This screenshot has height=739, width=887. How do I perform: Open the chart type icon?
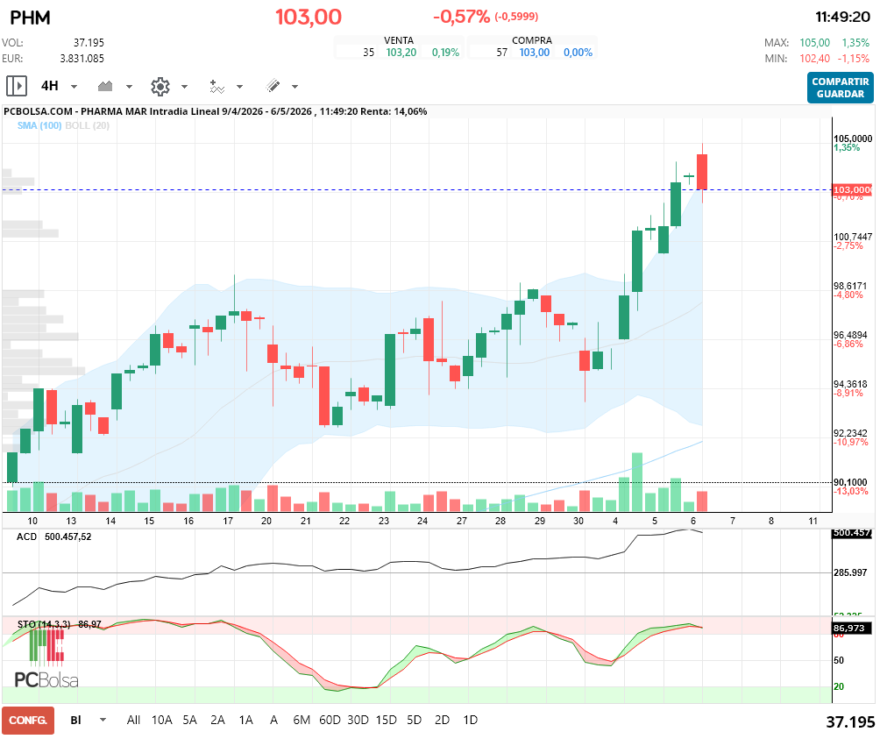[105, 86]
